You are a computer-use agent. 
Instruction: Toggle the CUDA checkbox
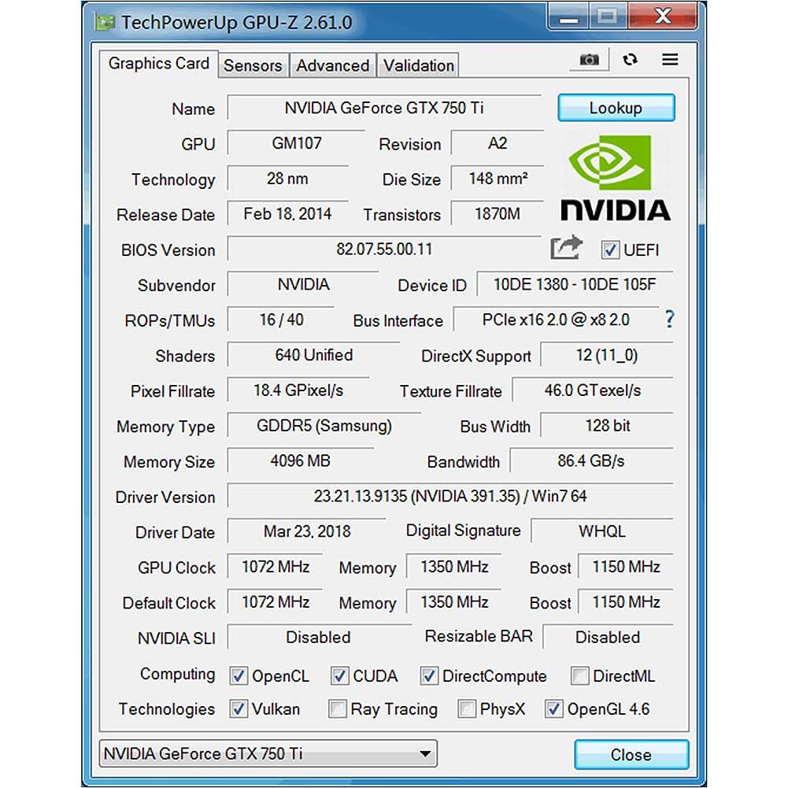tap(339, 676)
